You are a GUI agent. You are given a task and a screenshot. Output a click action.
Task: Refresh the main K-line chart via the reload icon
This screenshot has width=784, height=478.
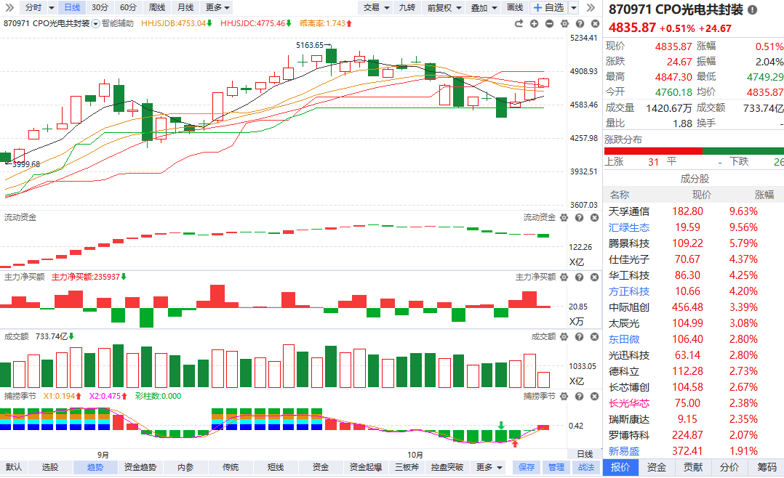click(x=519, y=24)
